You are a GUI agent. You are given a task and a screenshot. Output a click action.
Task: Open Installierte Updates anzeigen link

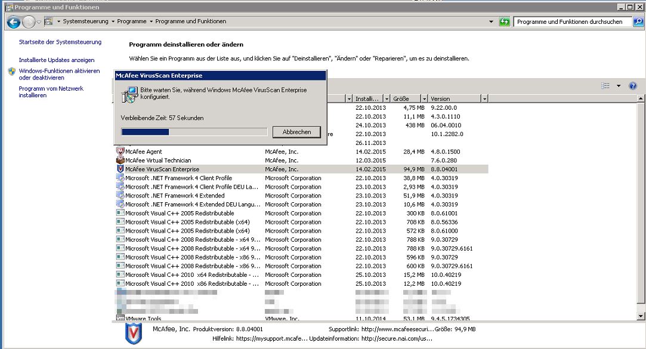[x=57, y=60]
